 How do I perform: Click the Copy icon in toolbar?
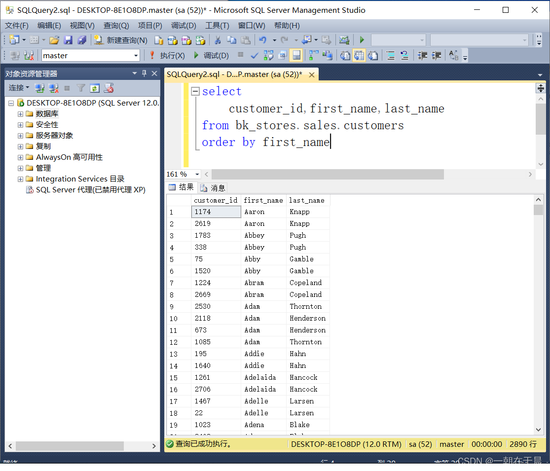231,40
